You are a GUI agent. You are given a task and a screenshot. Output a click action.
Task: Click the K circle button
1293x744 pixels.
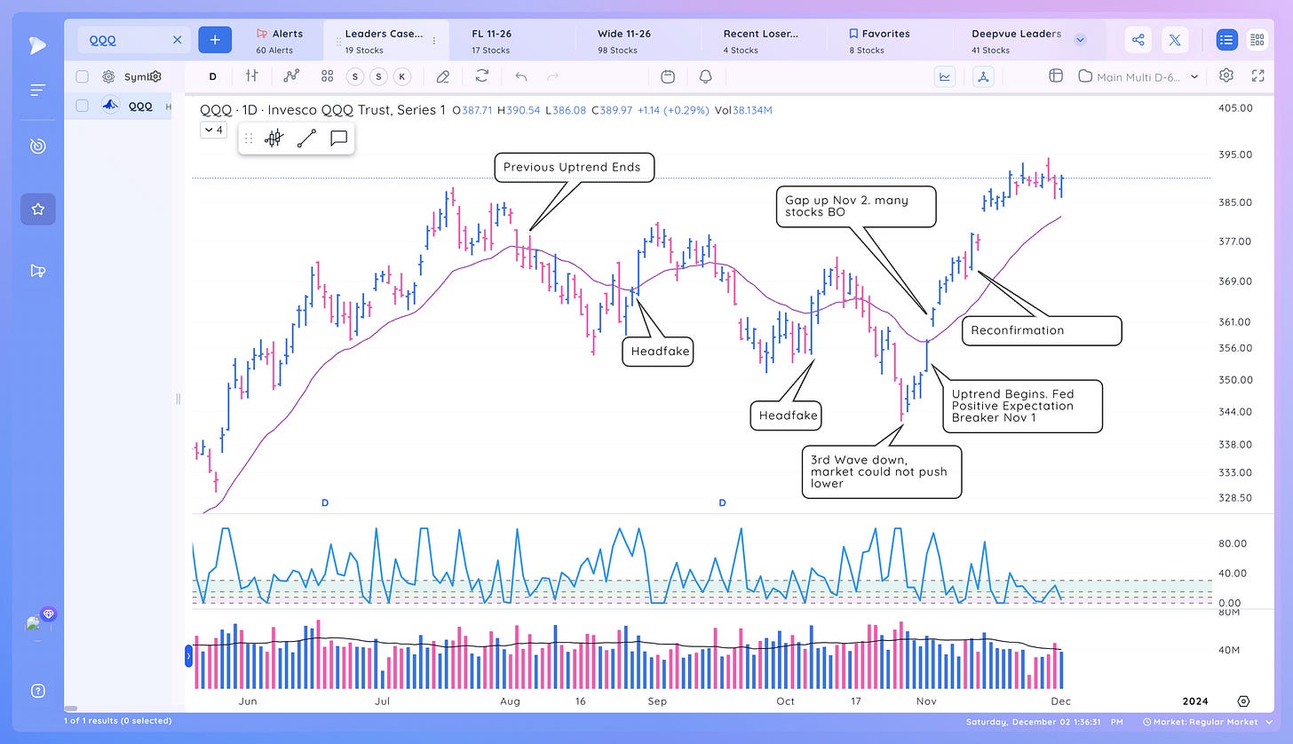[x=402, y=76]
